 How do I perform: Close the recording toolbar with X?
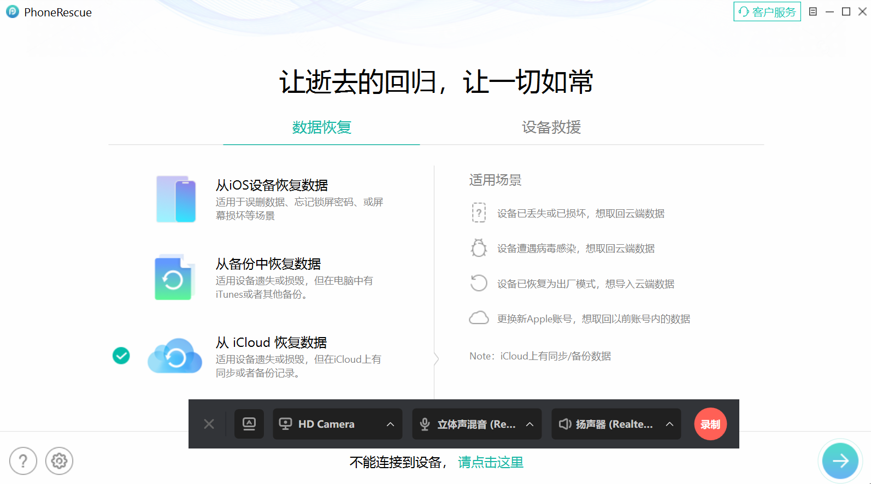209,424
